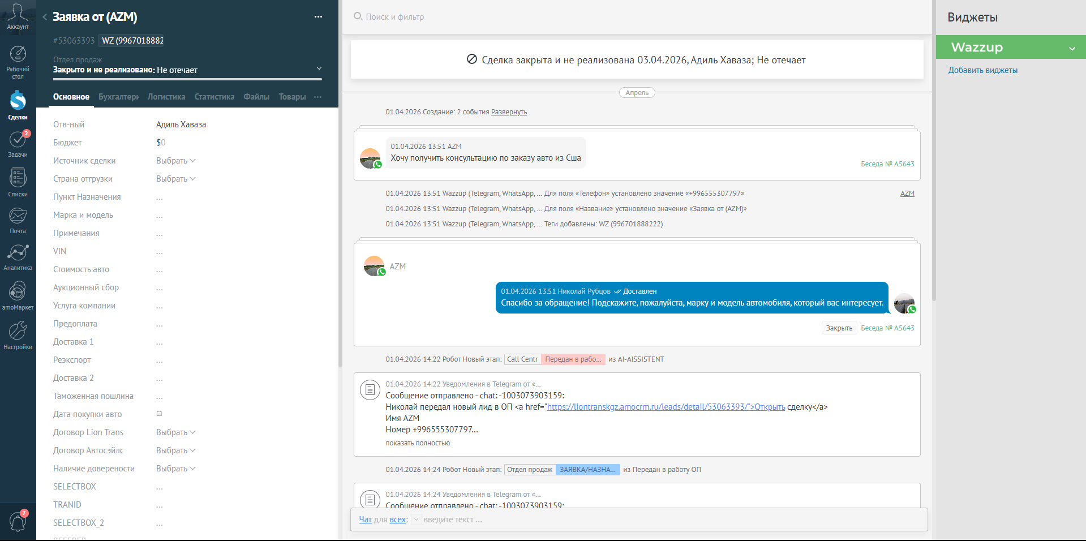
Task: Open Источник сделки Выбрать dropdown
Action: 176,161
